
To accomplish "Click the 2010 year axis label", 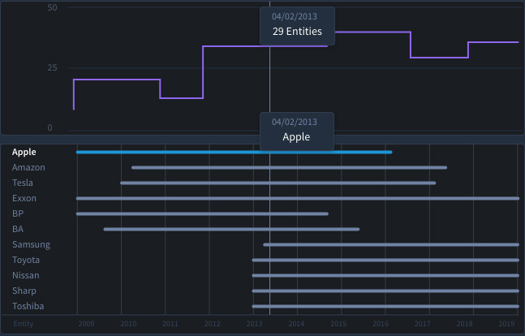I will coord(128,324).
